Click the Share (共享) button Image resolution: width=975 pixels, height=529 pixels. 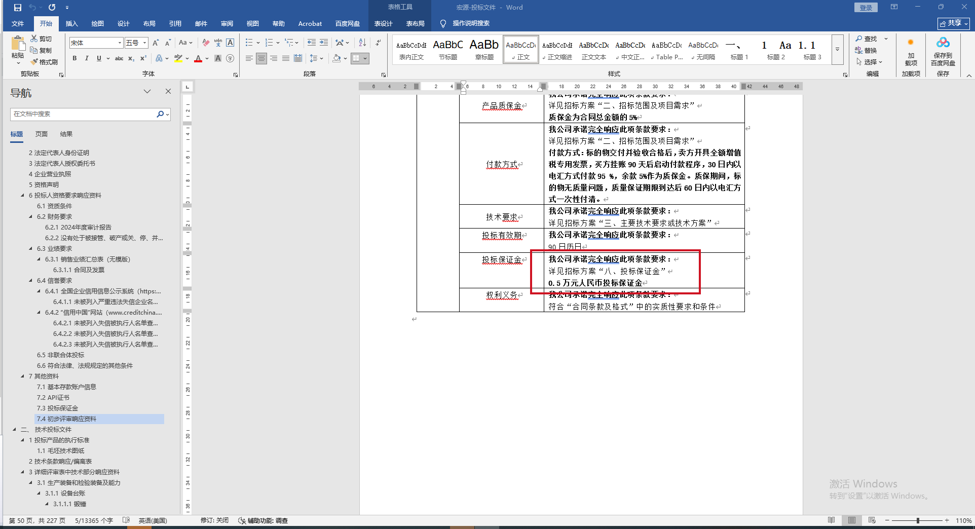click(x=953, y=23)
